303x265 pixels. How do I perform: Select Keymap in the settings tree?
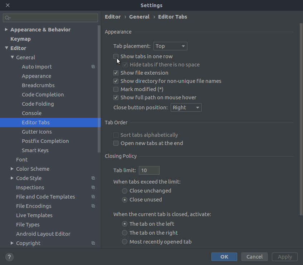pyautogui.click(x=20, y=39)
